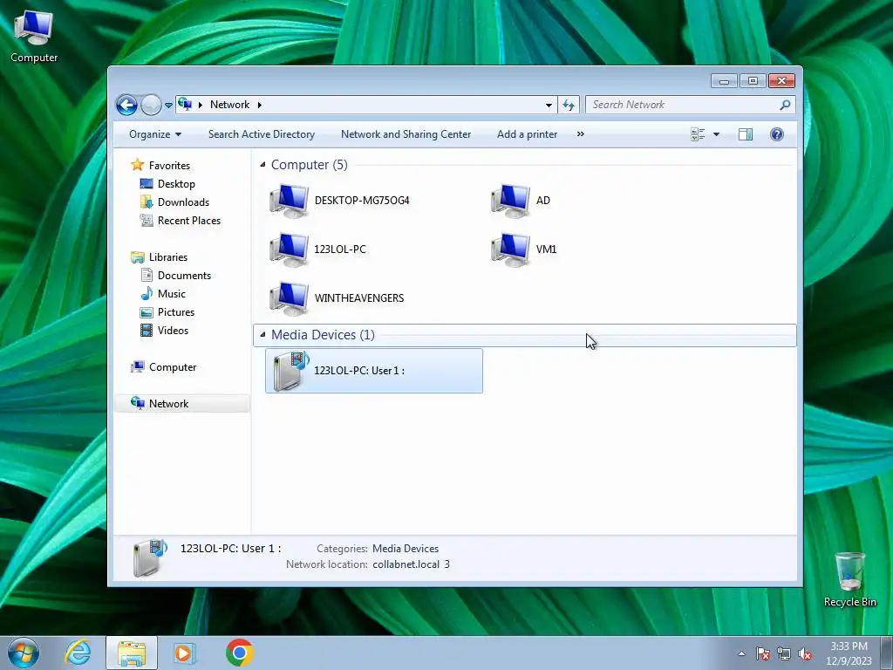Click the Help question mark icon

coord(776,134)
